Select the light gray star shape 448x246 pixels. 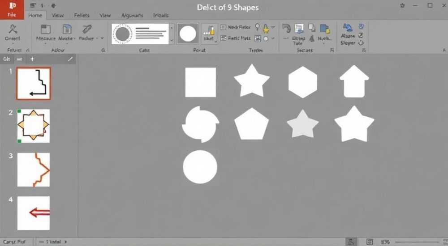coord(302,124)
